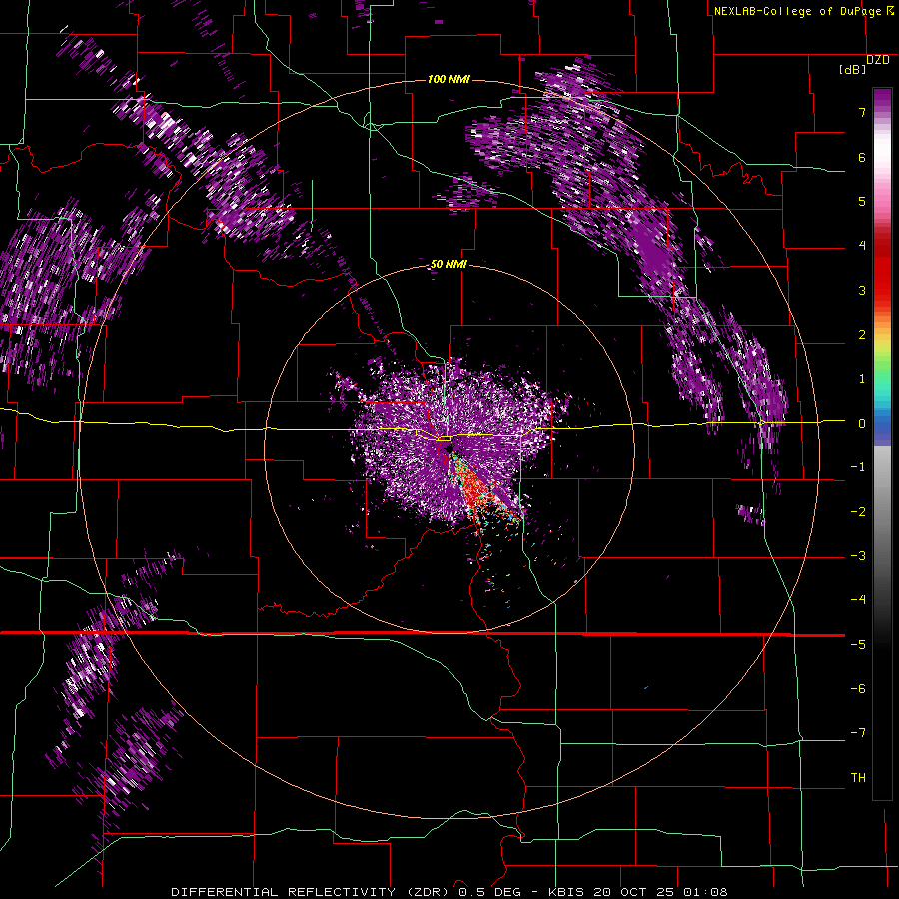Click the 3 value on color scale
This screenshot has width=899, height=899.
862,290
